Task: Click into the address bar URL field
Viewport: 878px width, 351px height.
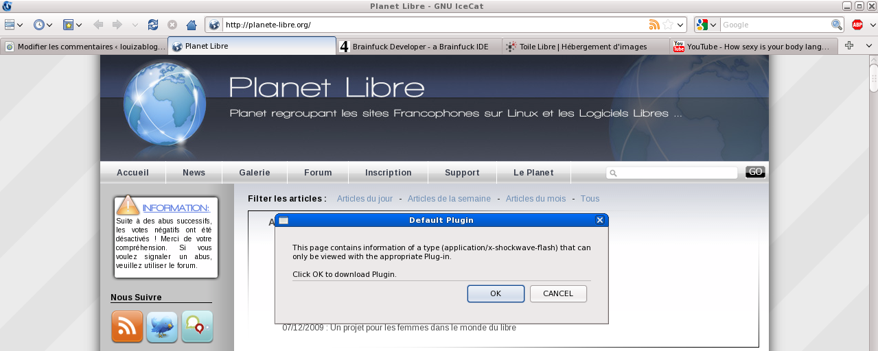Action: coord(436,25)
